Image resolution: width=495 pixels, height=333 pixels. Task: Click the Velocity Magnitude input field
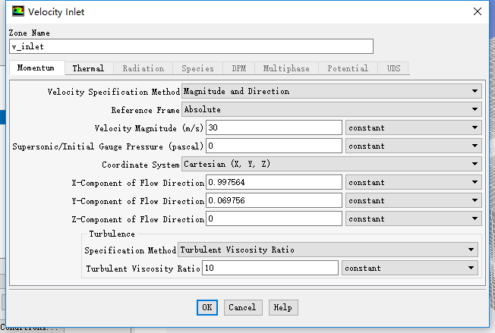coord(273,128)
